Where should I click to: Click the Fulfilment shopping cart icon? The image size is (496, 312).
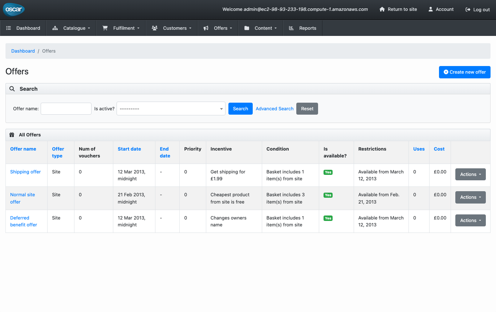(105, 28)
